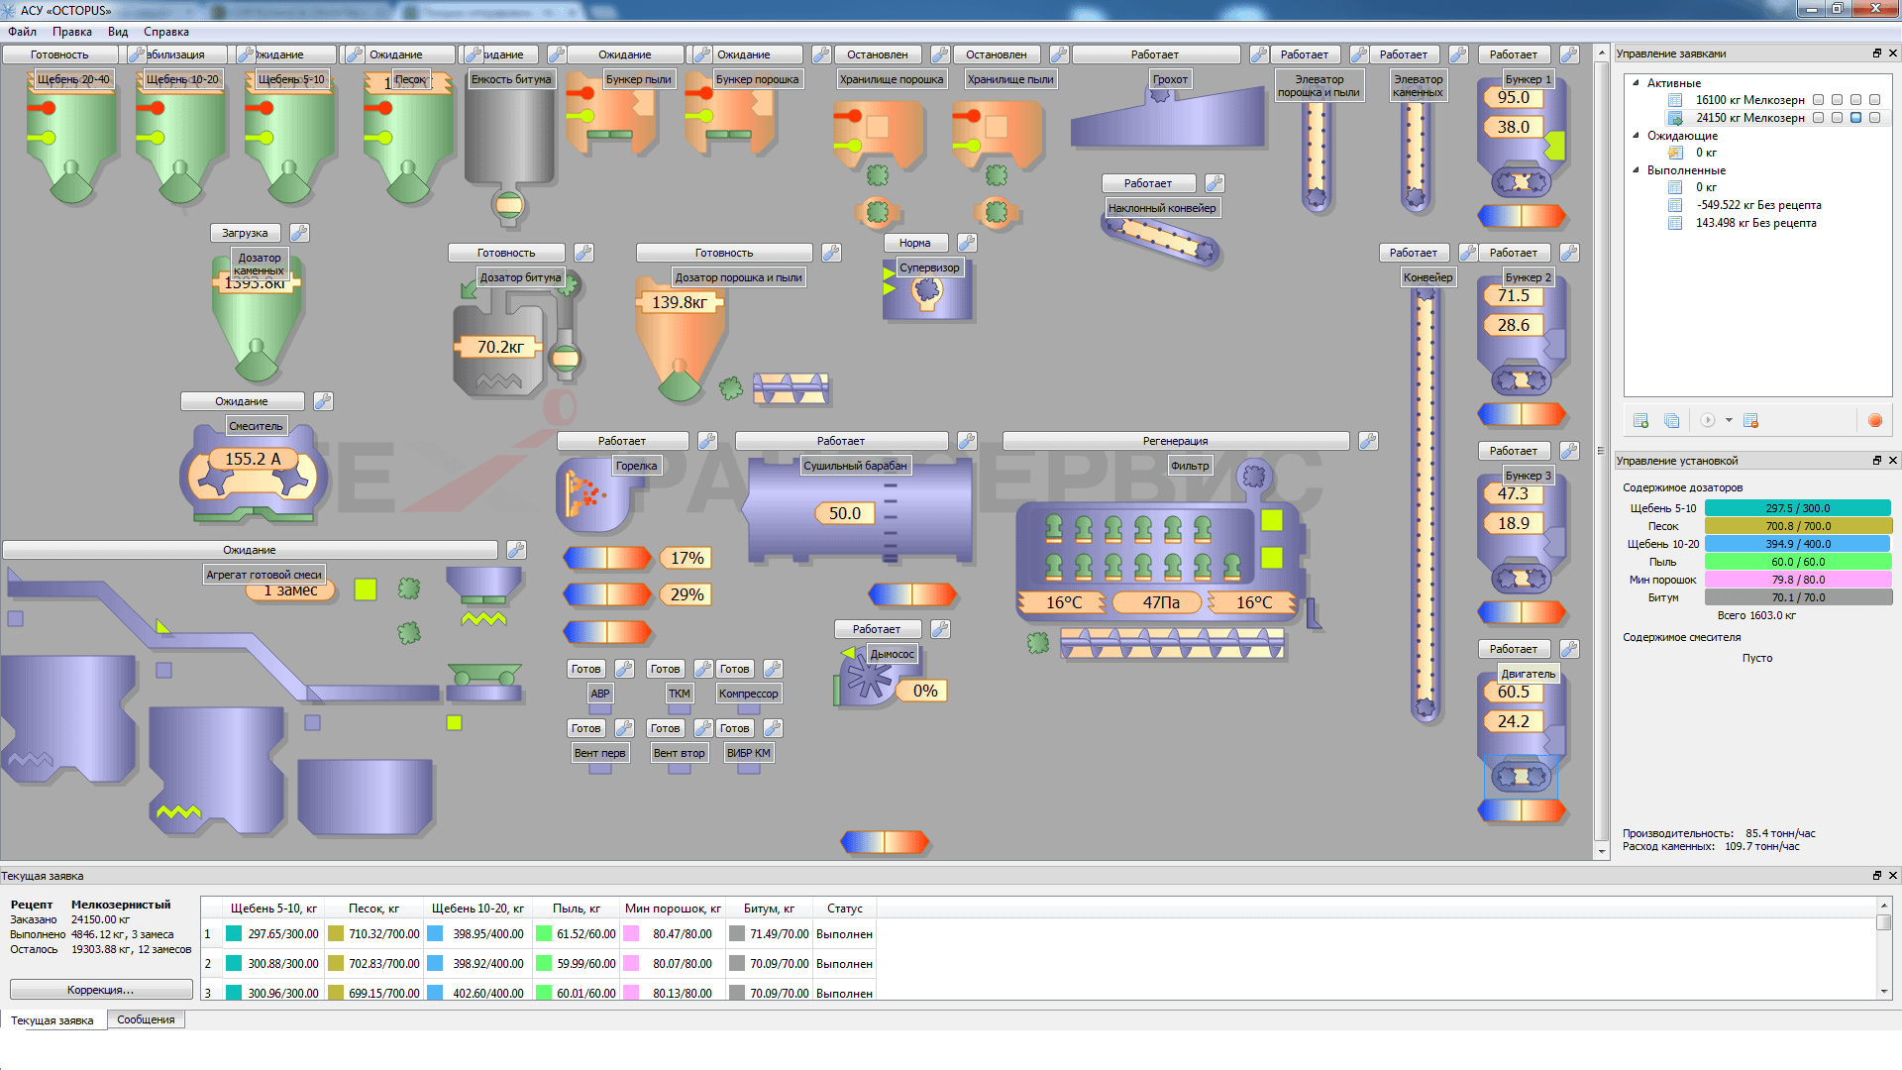Toggle first checkbox of 16100 кг order

click(x=1818, y=100)
